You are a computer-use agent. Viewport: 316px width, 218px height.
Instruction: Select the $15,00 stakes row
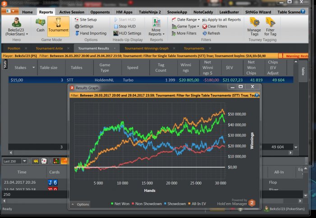(151, 80)
